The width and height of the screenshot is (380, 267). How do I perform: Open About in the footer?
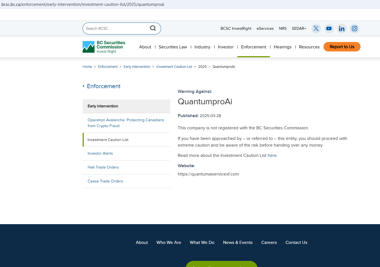point(142,243)
